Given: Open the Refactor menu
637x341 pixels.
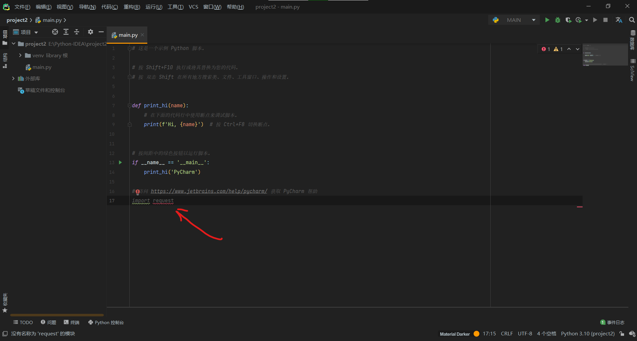Looking at the screenshot, I should pos(132,7).
